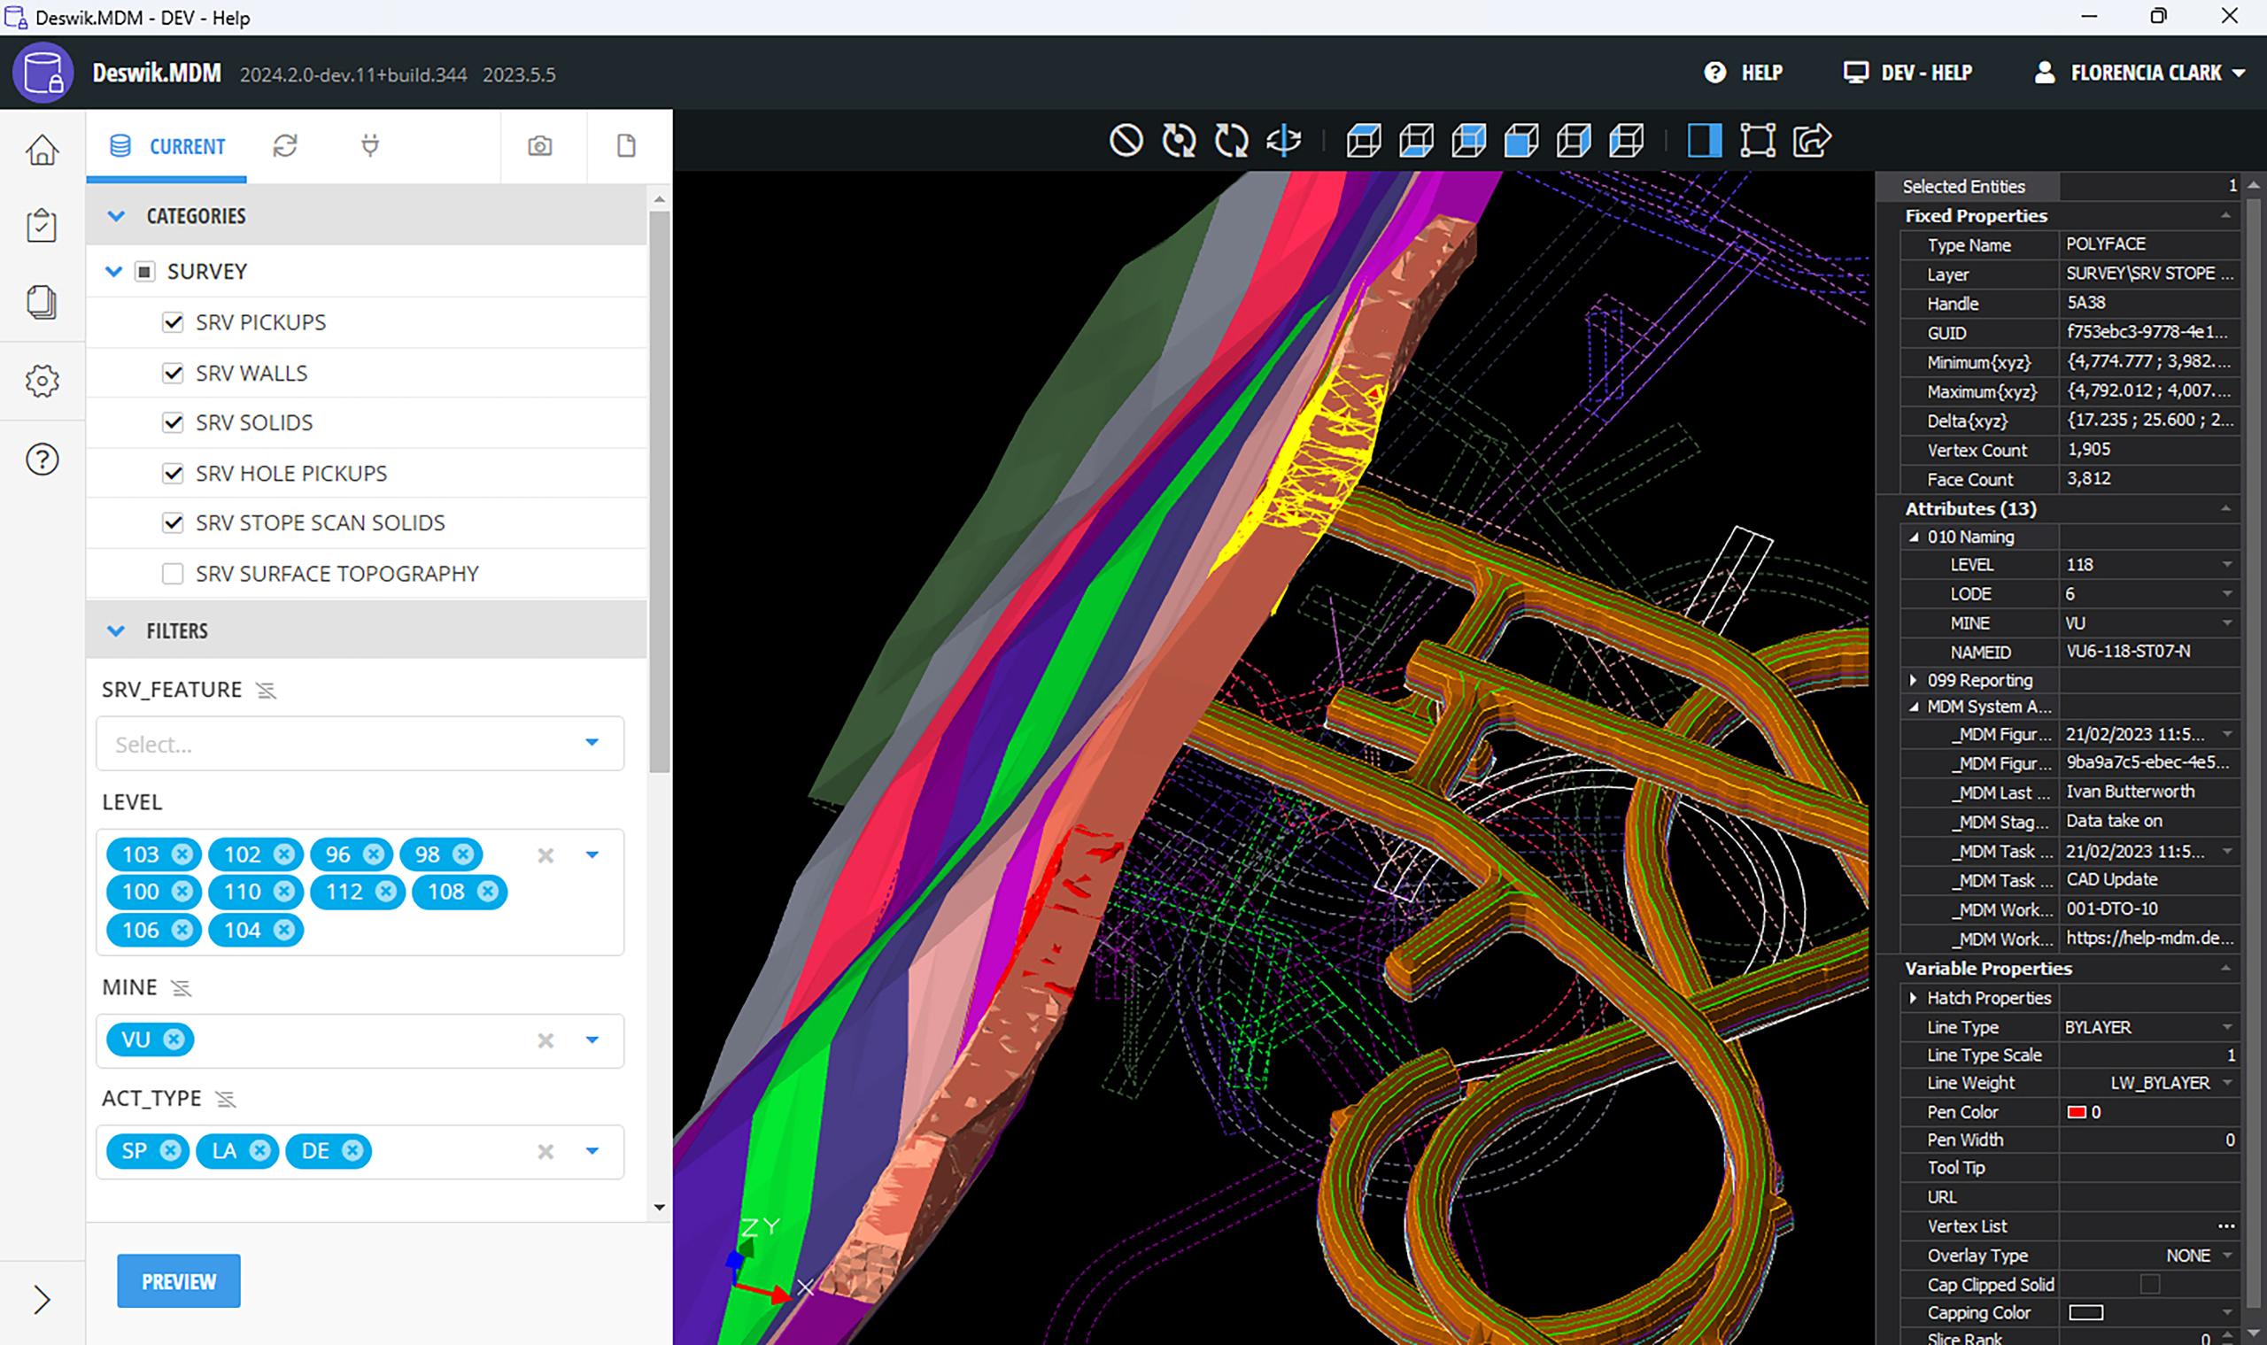Click the camera snapshot icon

click(x=541, y=144)
